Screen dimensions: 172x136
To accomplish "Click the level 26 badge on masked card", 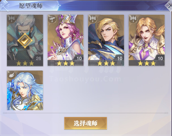I will (38, 58).
